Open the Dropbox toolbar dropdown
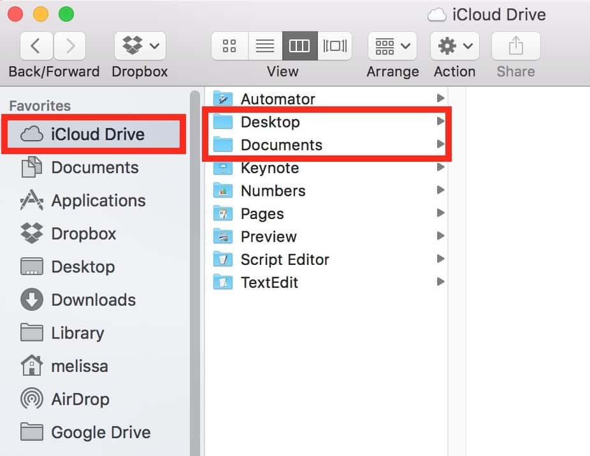This screenshot has width=590, height=456. 140,46
